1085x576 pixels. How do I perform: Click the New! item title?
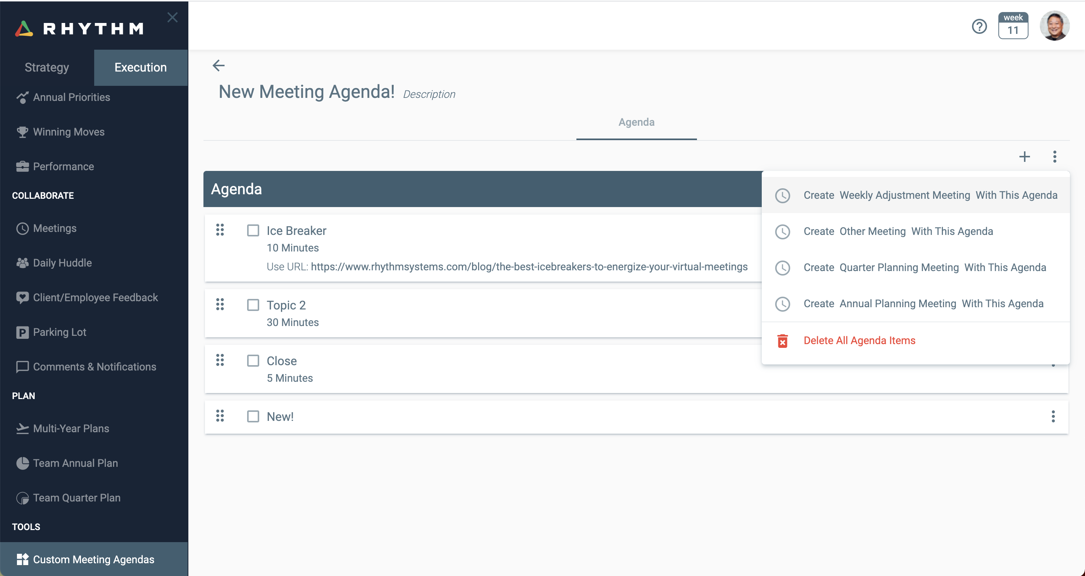click(280, 416)
